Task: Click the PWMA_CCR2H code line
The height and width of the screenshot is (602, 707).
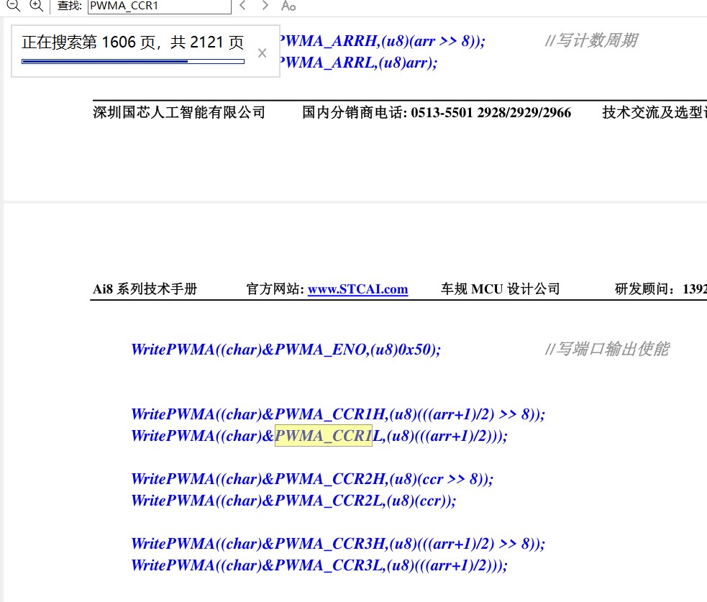Action: point(312,479)
